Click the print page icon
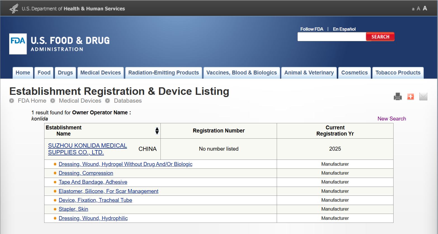This screenshot has height=234, width=438. point(397,97)
